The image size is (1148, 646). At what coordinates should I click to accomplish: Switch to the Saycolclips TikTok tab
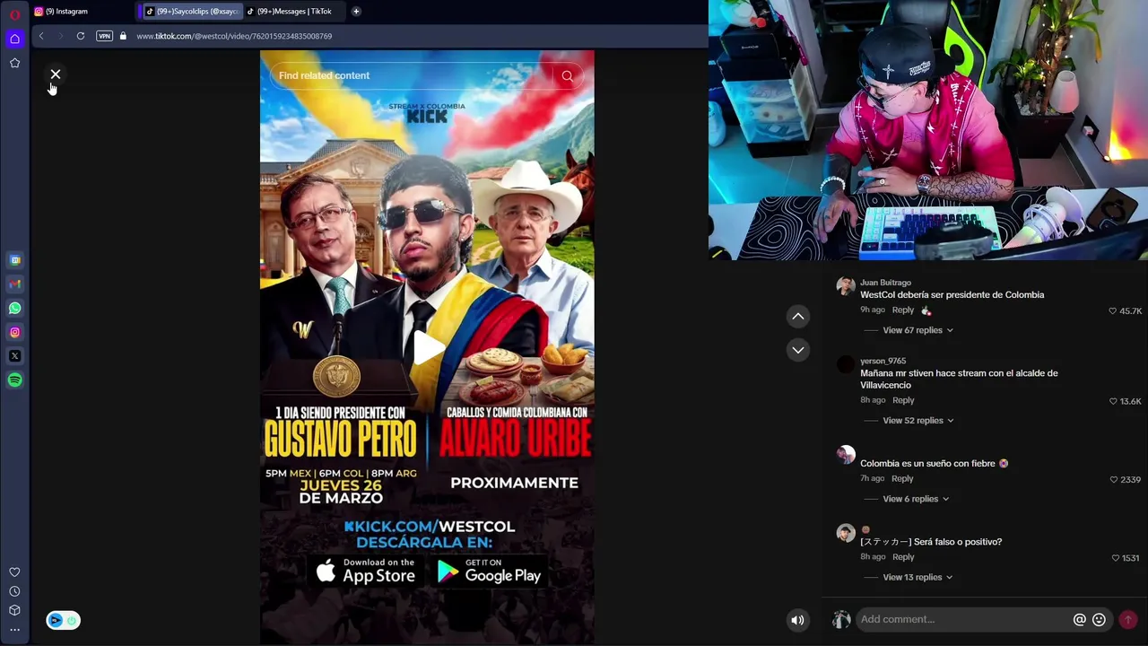[x=192, y=12]
